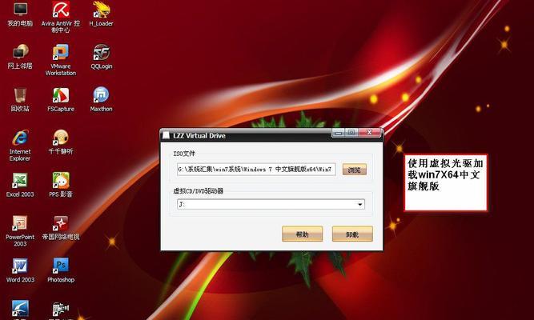
Task: Expand the 虚拟CD/DVD驱动器 drive letter dropdown
Action: (x=360, y=204)
